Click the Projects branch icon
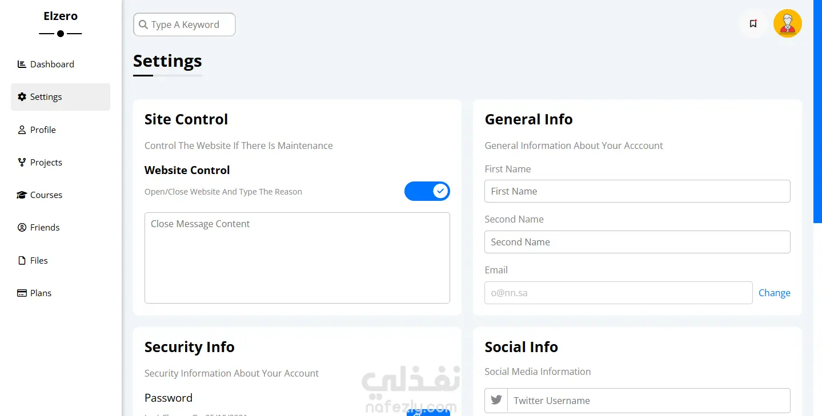The height and width of the screenshot is (416, 822). click(22, 163)
